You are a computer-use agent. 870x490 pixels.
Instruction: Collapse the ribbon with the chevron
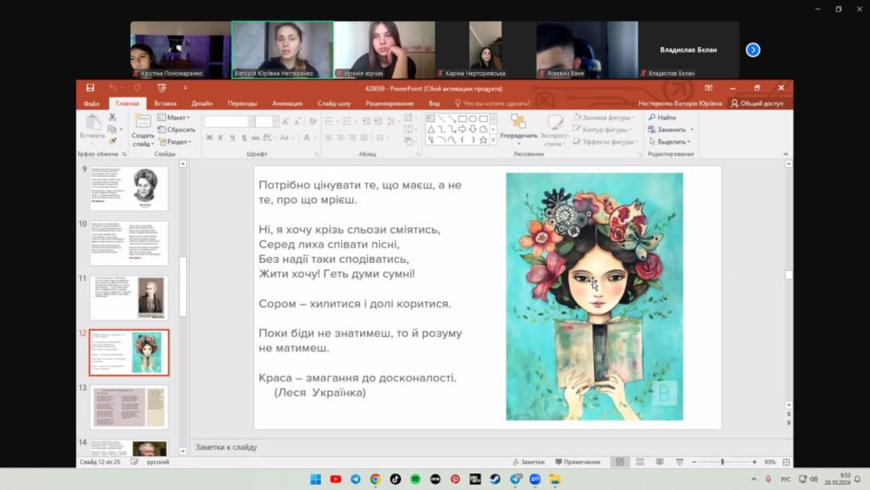785,154
